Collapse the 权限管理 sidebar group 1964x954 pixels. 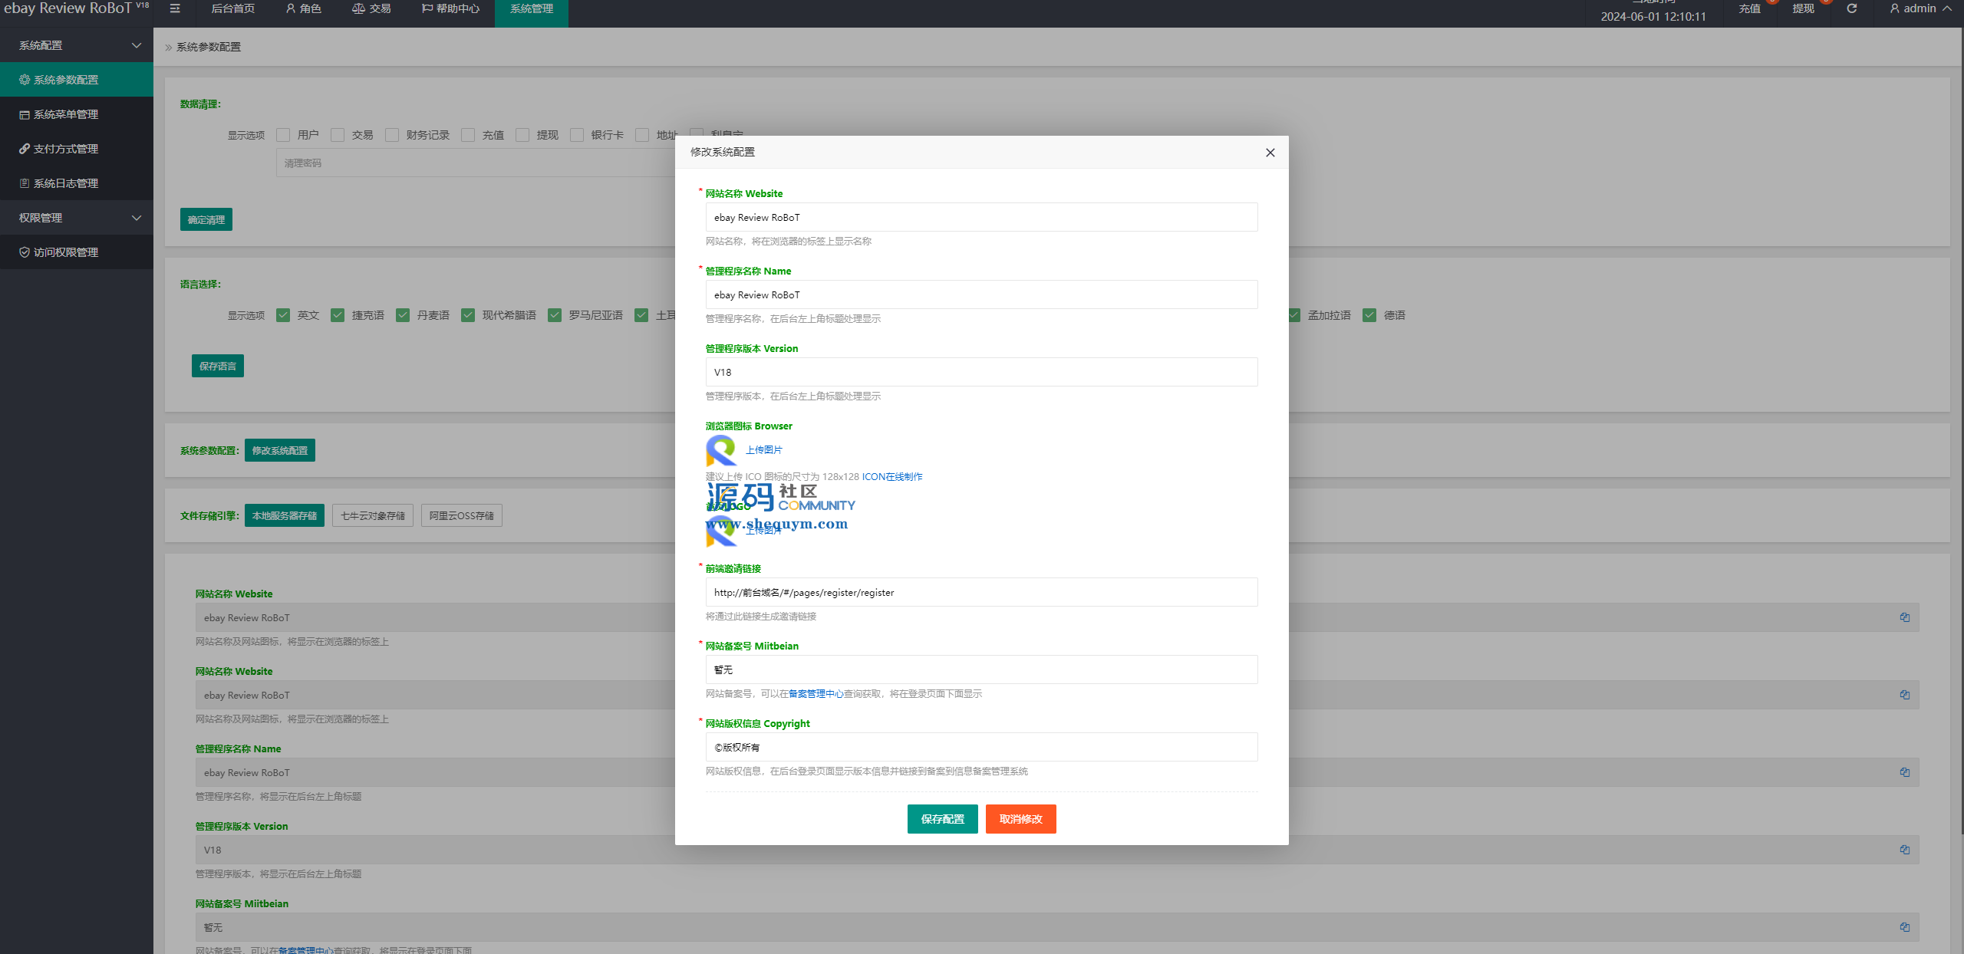point(77,218)
